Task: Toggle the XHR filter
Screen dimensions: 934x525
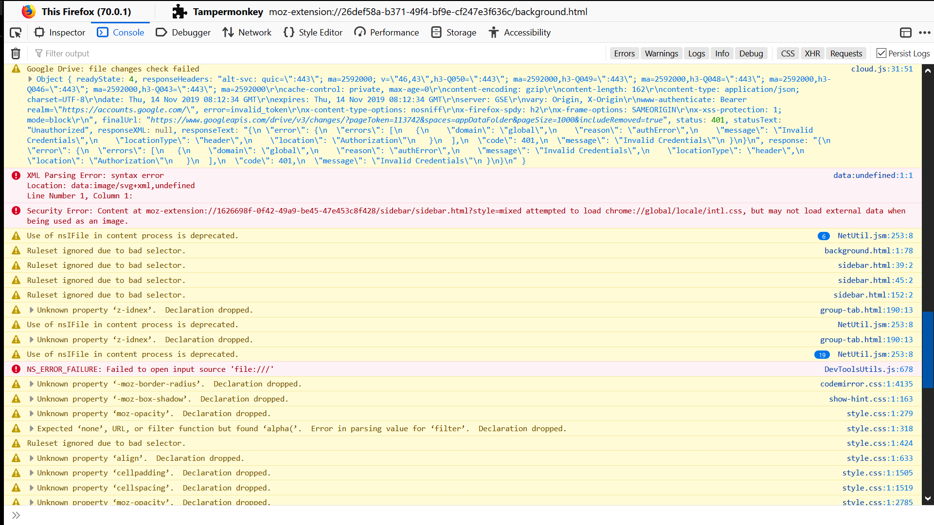Action: [x=812, y=53]
